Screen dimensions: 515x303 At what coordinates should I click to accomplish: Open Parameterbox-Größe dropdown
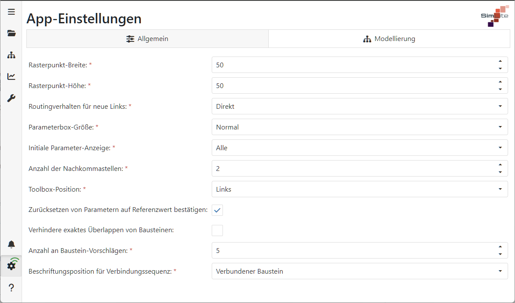click(x=359, y=127)
